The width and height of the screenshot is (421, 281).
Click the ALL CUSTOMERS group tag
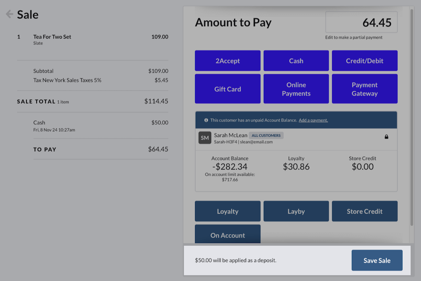coord(266,135)
